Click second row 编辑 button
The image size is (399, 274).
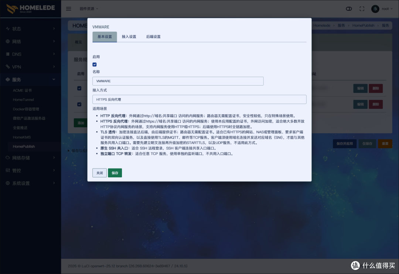(x=360, y=104)
